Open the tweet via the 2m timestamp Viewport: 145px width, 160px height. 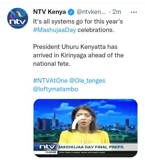pos(117,12)
